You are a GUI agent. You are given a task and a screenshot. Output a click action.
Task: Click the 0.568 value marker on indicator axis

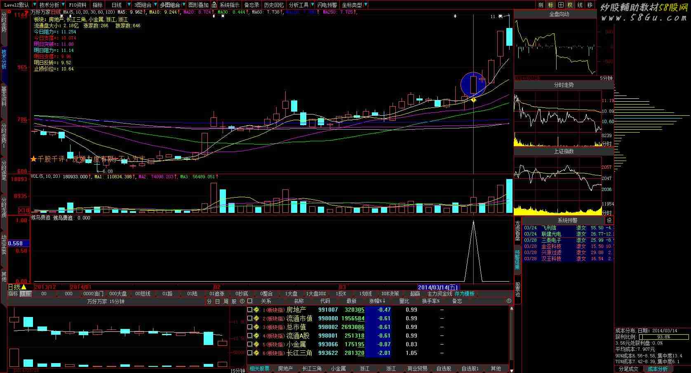coord(16,244)
